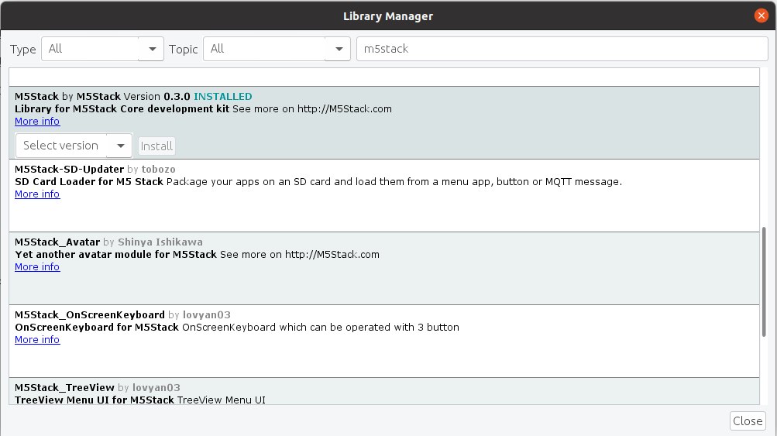777x436 pixels.
Task: Click 'Library for M5Stack Core development kit' text
Action: click(122, 109)
